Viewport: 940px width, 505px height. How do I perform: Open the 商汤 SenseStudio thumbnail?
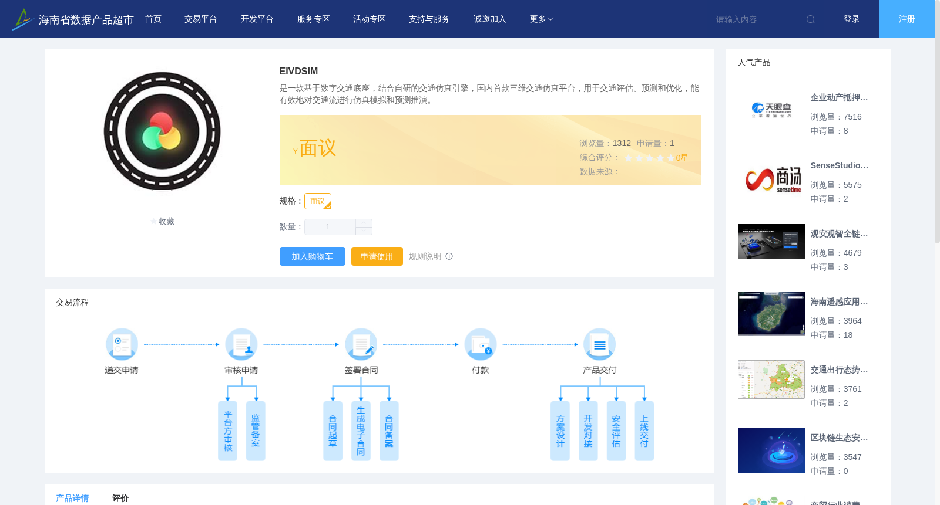coord(771,178)
